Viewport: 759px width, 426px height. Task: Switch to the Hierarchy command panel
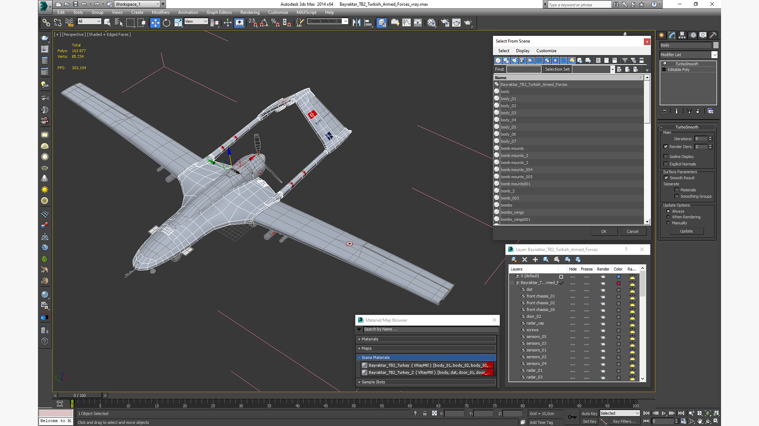pos(682,35)
